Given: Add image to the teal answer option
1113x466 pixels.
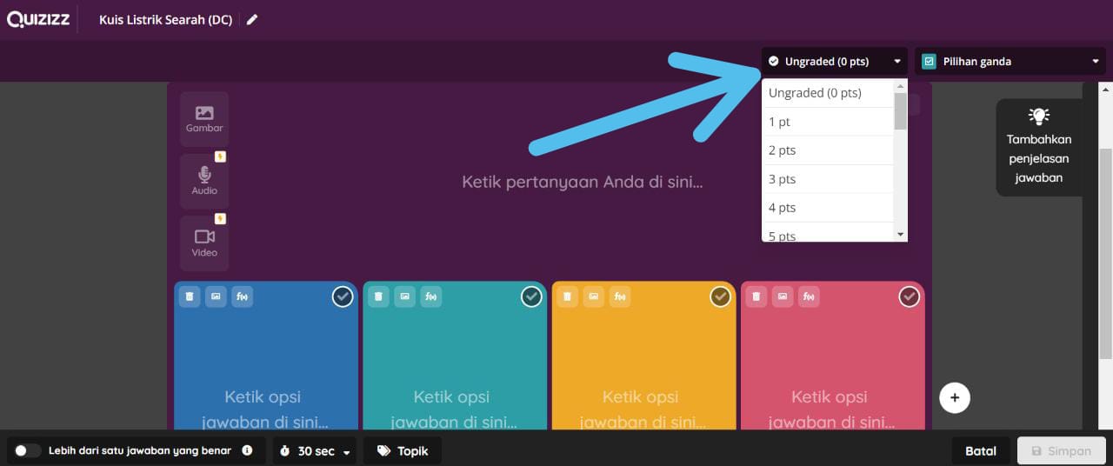Looking at the screenshot, I should (x=404, y=296).
